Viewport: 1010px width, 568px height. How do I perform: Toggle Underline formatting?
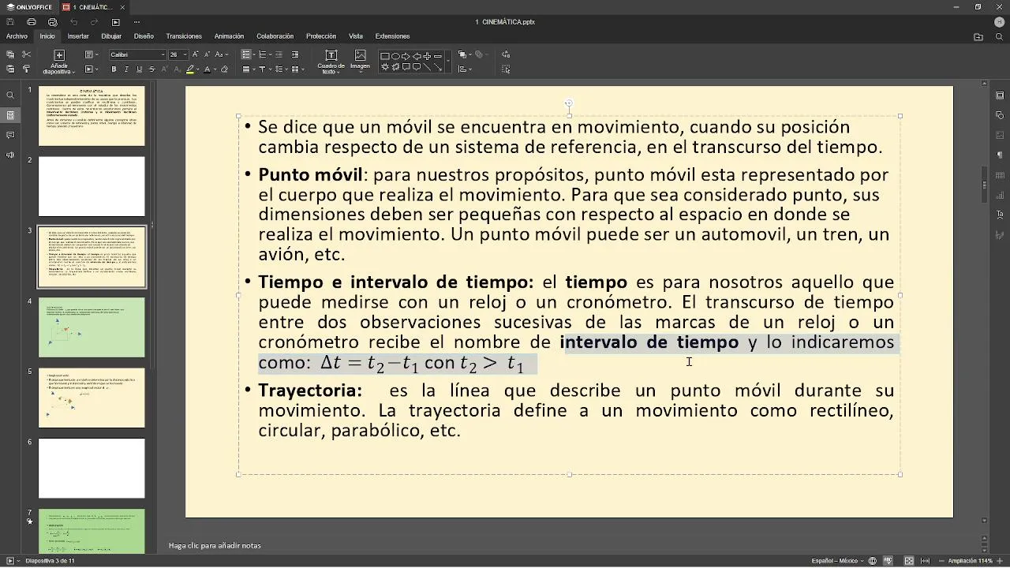pos(139,69)
